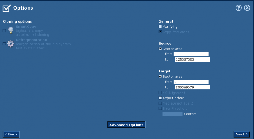The height and width of the screenshot is (139, 254).
Task: Close the Options dialog with X icon
Action: (x=247, y=8)
